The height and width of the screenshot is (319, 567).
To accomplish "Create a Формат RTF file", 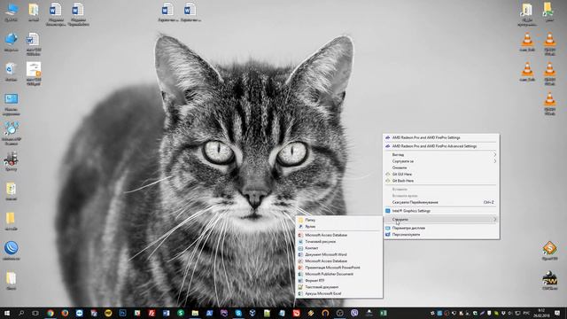I will click(339, 280).
